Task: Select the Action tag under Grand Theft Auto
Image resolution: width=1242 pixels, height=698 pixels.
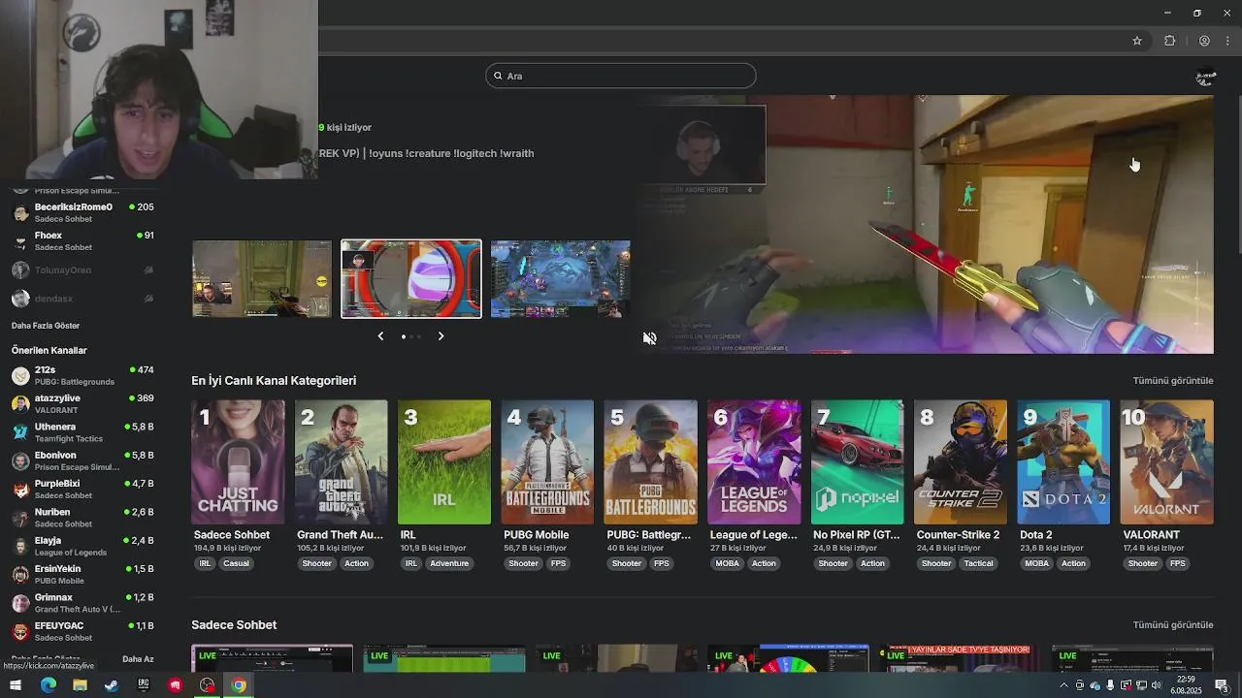Action: [x=356, y=563]
